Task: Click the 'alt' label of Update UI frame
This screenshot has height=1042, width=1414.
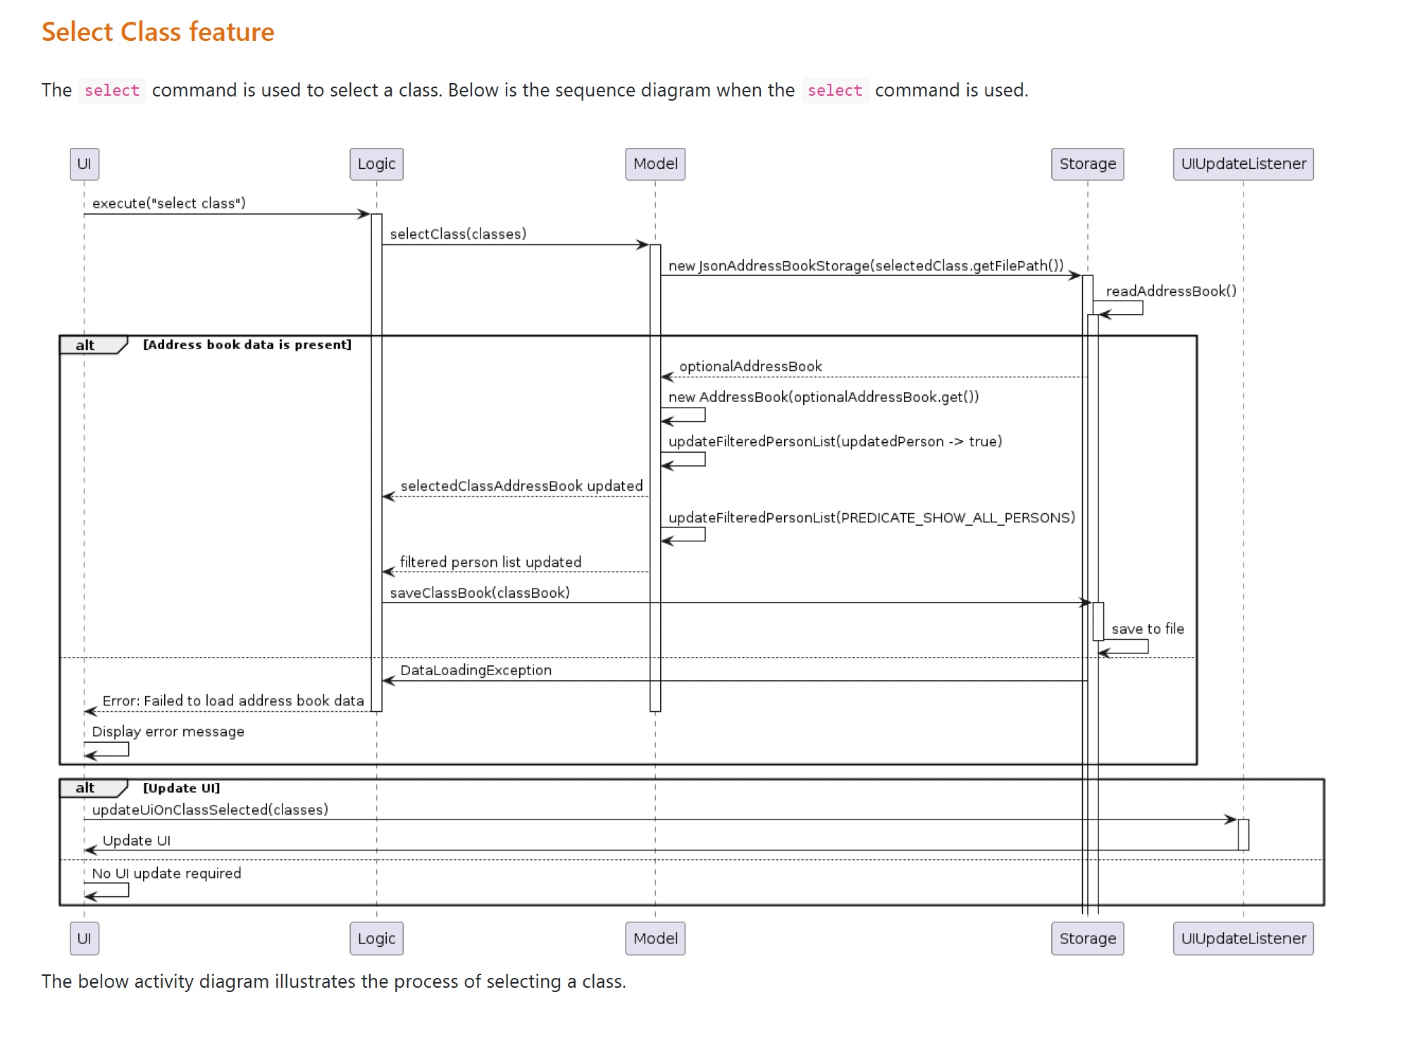Action: click(85, 788)
